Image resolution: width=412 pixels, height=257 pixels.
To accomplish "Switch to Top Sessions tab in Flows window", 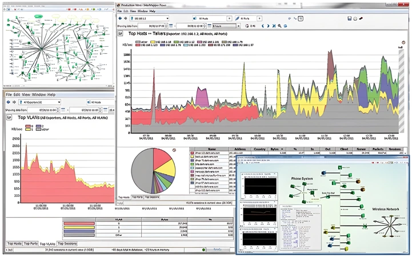I will point(152,197).
